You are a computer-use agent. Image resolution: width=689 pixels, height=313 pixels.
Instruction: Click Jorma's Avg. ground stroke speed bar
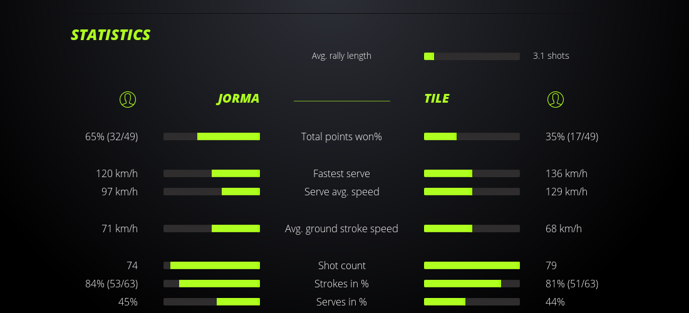212,228
